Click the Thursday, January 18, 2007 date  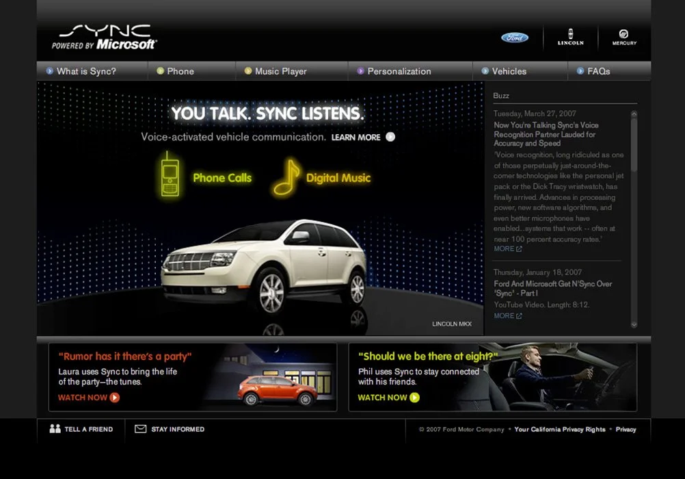pyautogui.click(x=538, y=272)
